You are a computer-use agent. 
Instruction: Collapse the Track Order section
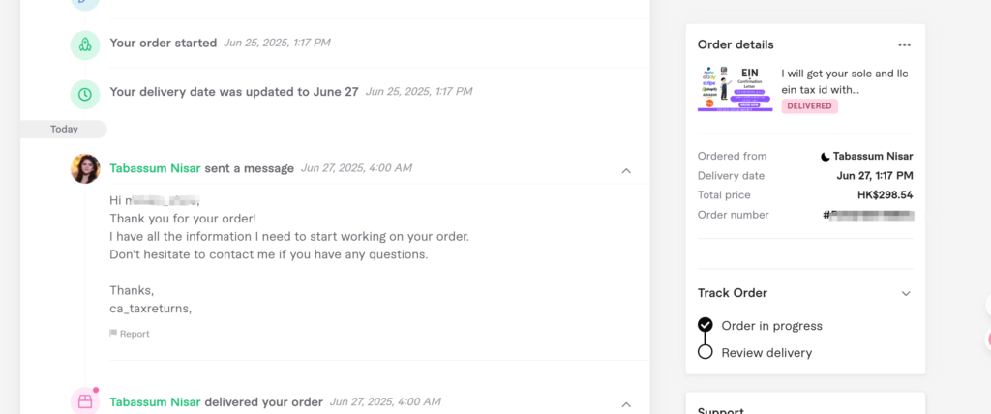click(906, 293)
